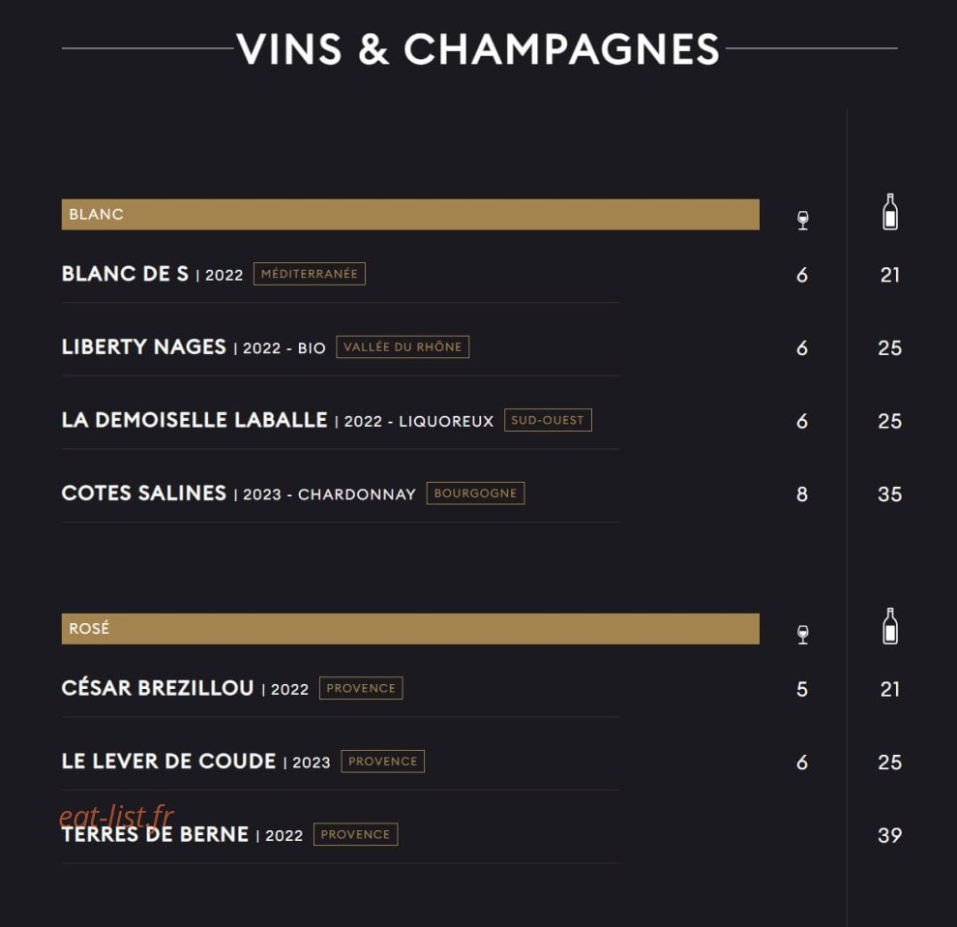Click the Terres de Berne bottle price 39
Viewport: 957px width, 927px height.
890,835
